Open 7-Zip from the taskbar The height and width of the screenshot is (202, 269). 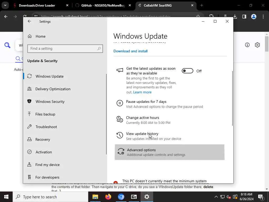tap(134, 197)
